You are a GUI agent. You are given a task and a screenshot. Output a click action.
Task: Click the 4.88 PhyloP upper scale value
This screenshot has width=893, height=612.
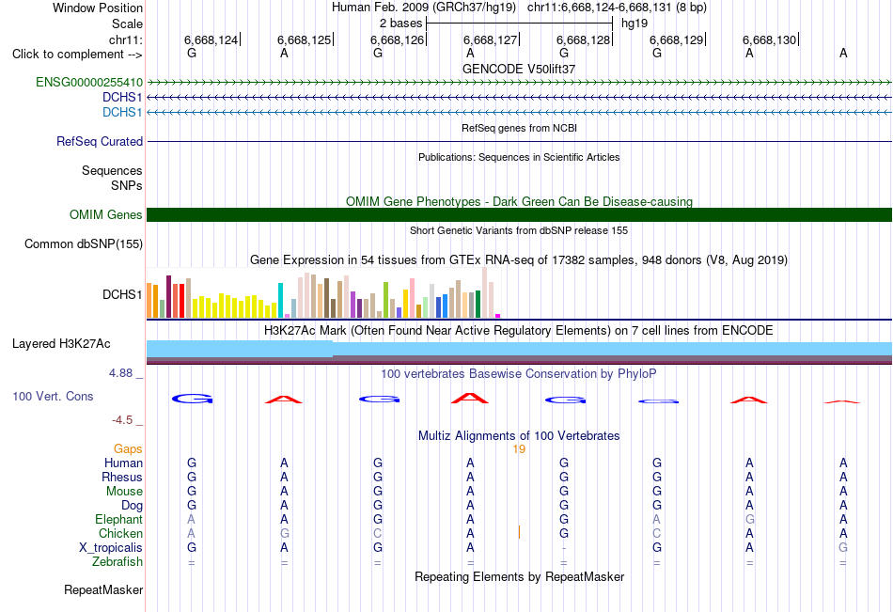click(120, 372)
